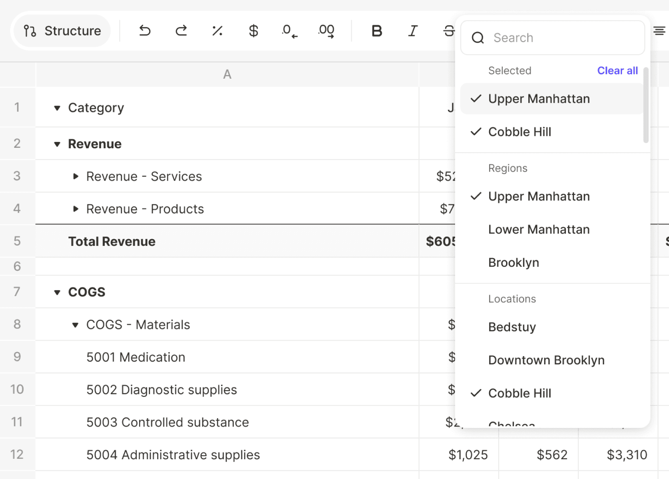Expand Revenue - Services row
Viewport: 669px width, 479px height.
click(76, 176)
